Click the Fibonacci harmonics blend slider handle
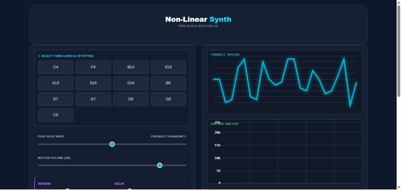401x190 pixels. pyautogui.click(x=112, y=144)
